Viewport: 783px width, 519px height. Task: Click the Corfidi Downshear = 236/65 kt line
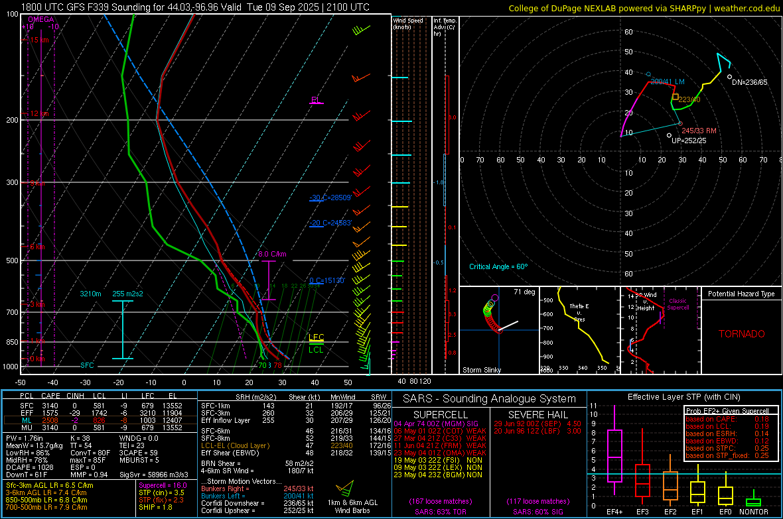[x=257, y=503]
